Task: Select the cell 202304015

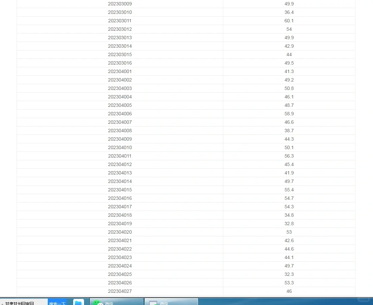Action: pos(120,190)
